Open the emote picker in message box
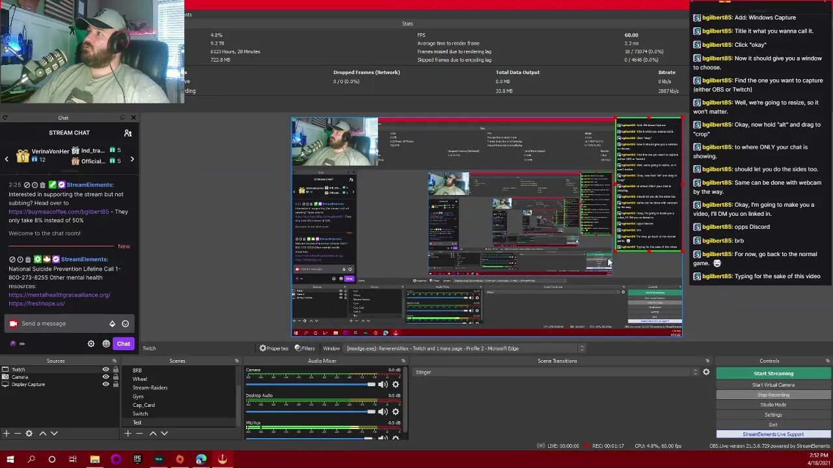 point(125,324)
